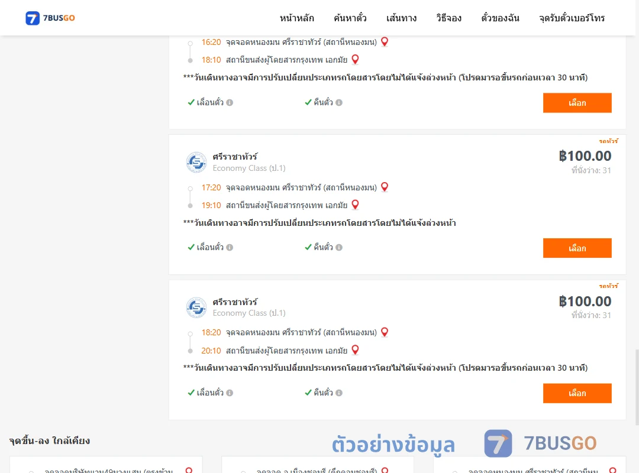This screenshot has height=473, width=639.
Task: Click the 16:20 departure time
Action: pyautogui.click(x=211, y=43)
